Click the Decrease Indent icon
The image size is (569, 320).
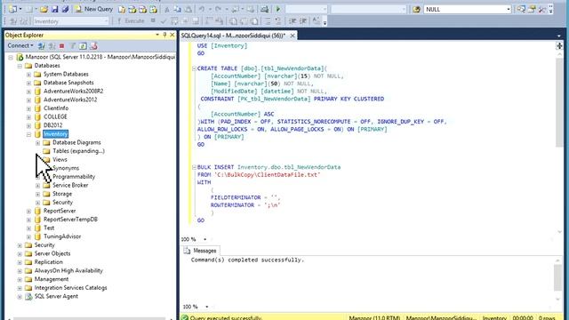[x=293, y=21]
